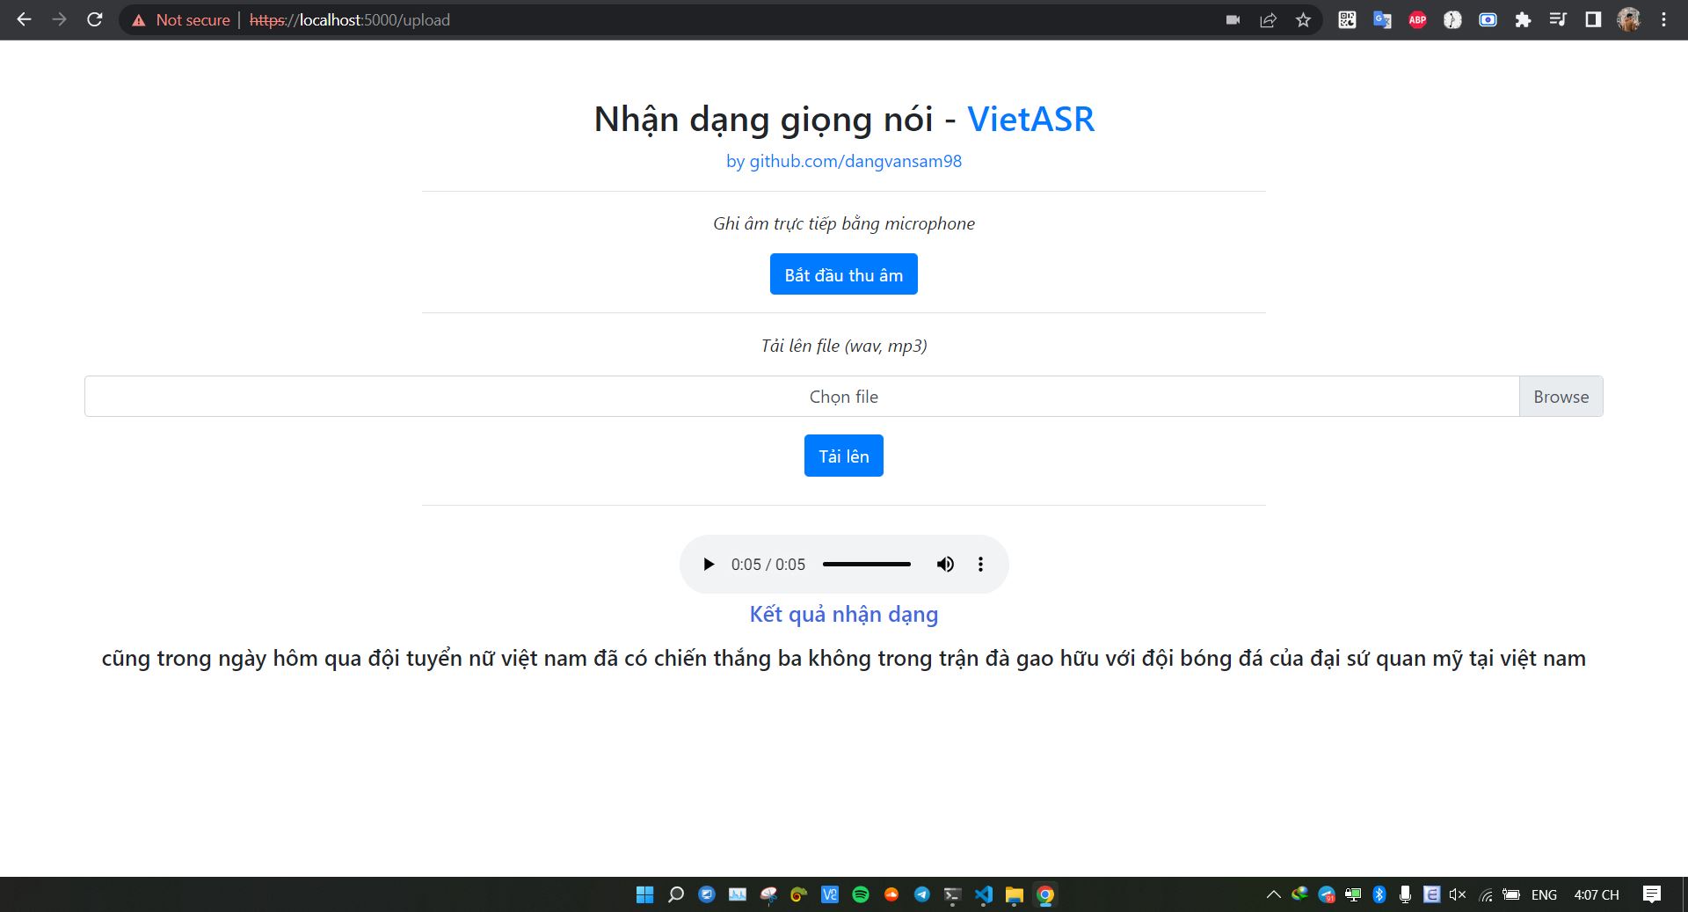
Task: Show hidden system tray icons
Action: coord(1273,894)
